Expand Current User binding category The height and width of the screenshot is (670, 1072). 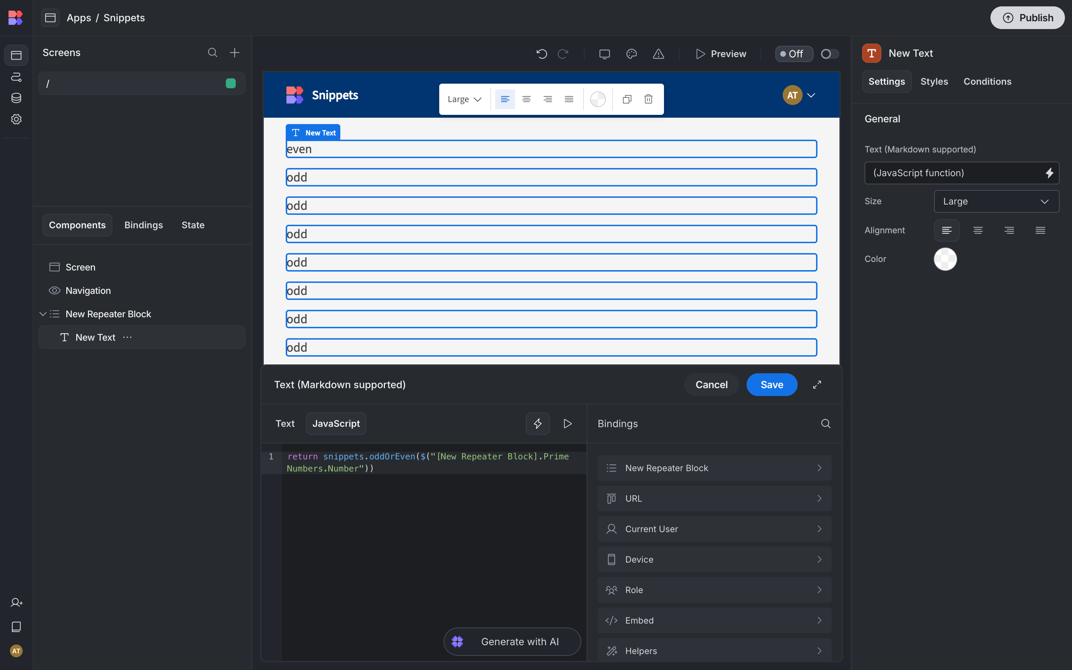(x=714, y=529)
